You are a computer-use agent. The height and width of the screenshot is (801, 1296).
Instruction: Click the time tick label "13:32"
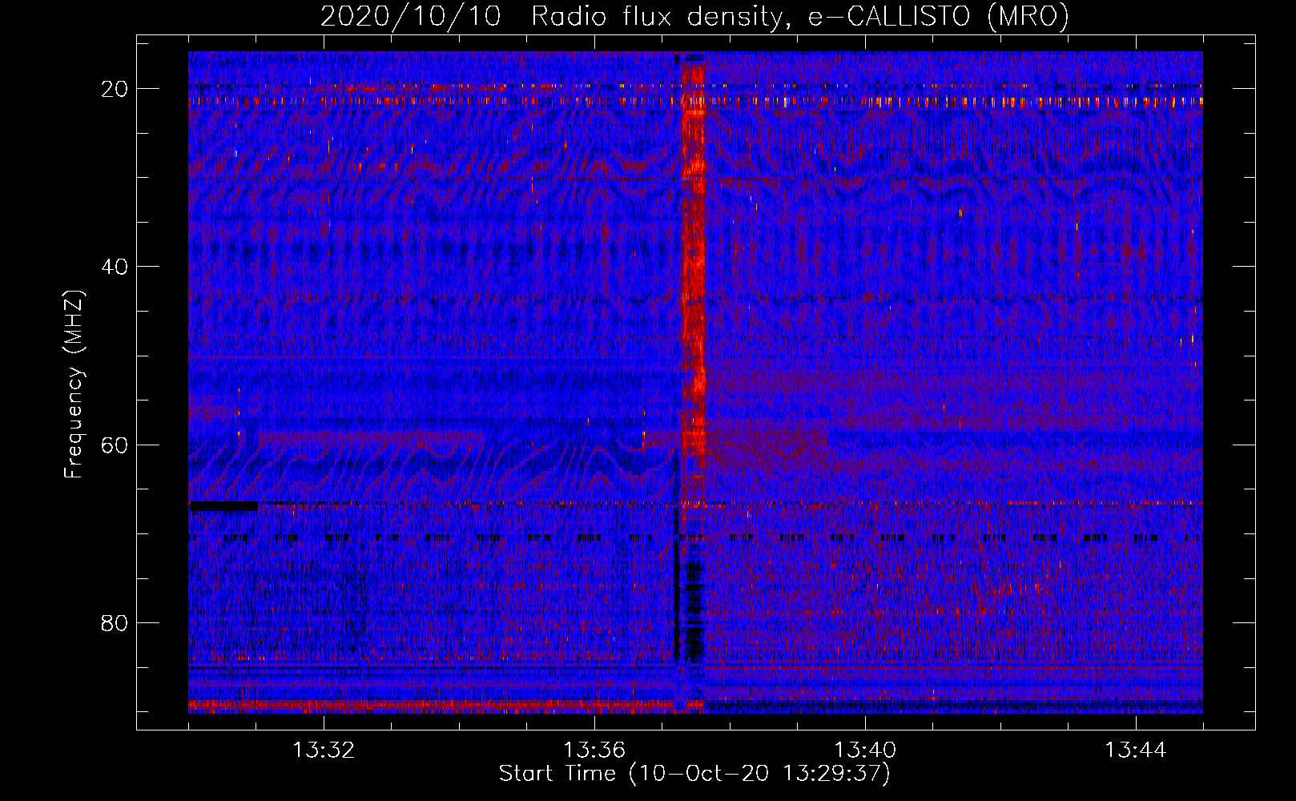click(x=324, y=751)
